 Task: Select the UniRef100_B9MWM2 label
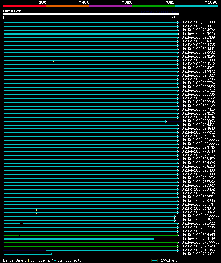[198, 49]
